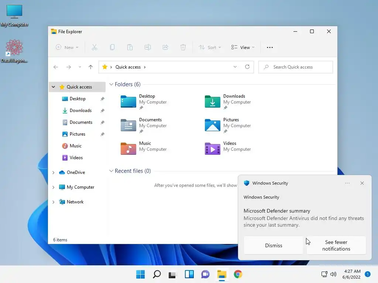Click the Rename icon in toolbar

pos(148,48)
